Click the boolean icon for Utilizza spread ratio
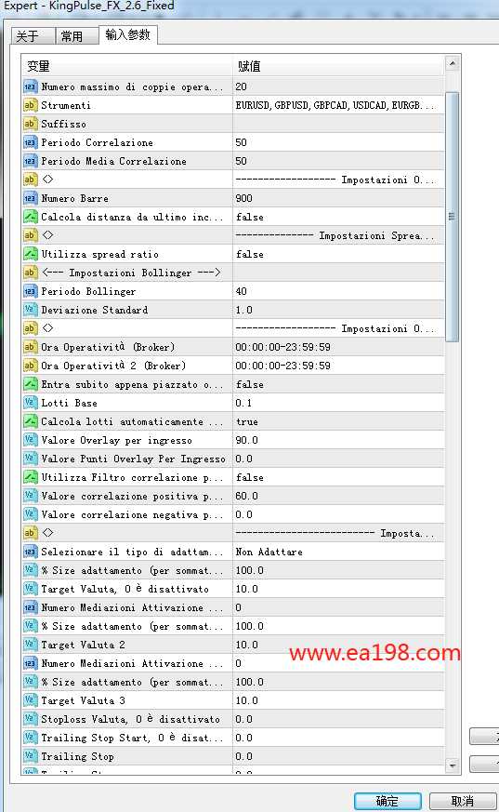This screenshot has height=812, width=499. 30,254
